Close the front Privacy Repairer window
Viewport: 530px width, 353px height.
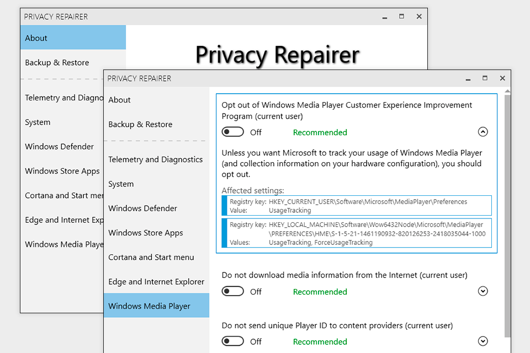(x=502, y=78)
